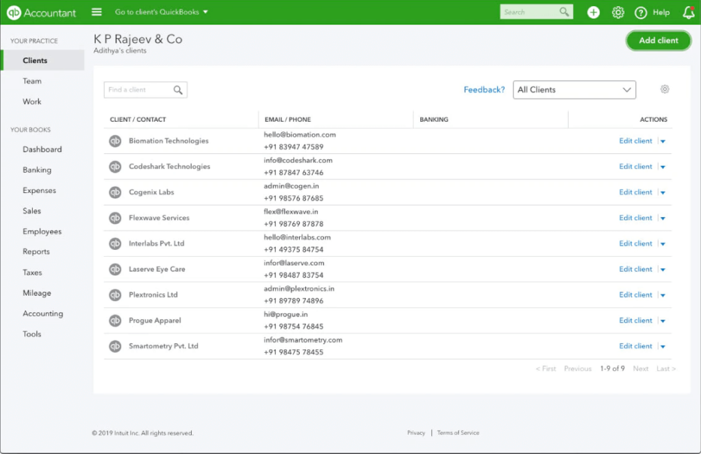This screenshot has width=701, height=454.
Task: Click the plus create-new icon
Action: [x=594, y=12]
